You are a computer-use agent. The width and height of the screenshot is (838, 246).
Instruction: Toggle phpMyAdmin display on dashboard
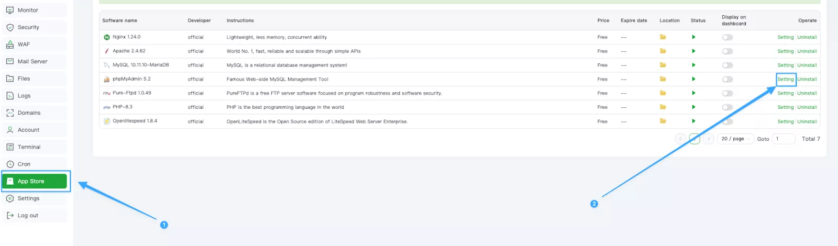pyautogui.click(x=727, y=79)
